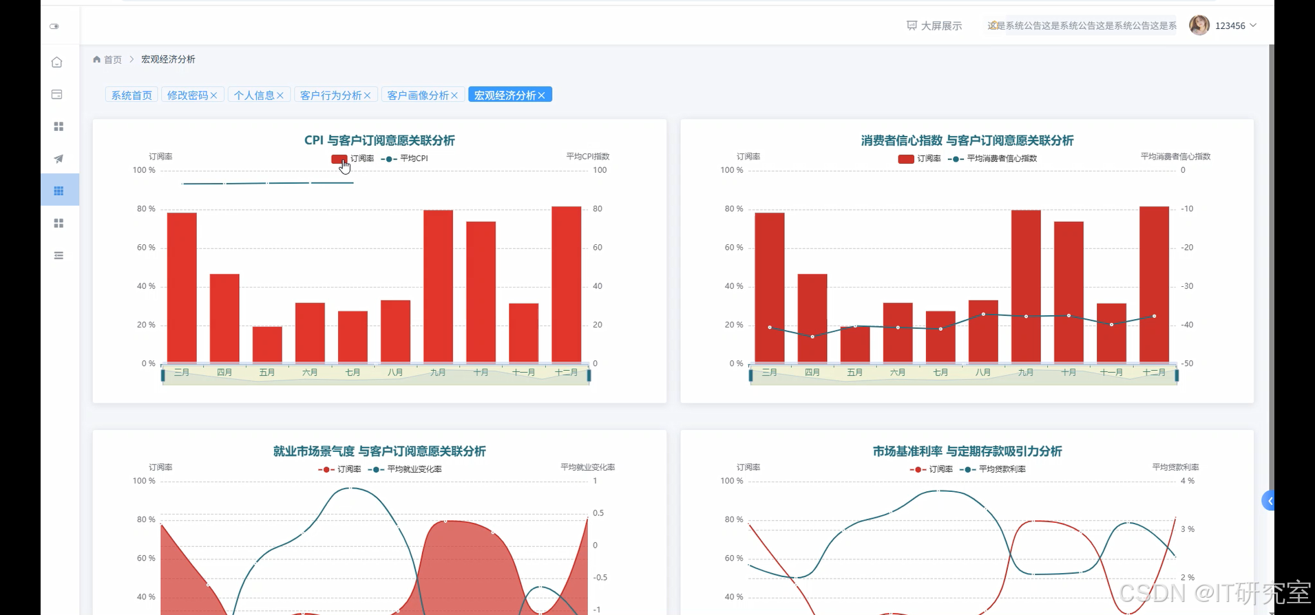The image size is (1315, 615).
Task: Click the 就业市场景气度 chart title
Action: click(379, 451)
